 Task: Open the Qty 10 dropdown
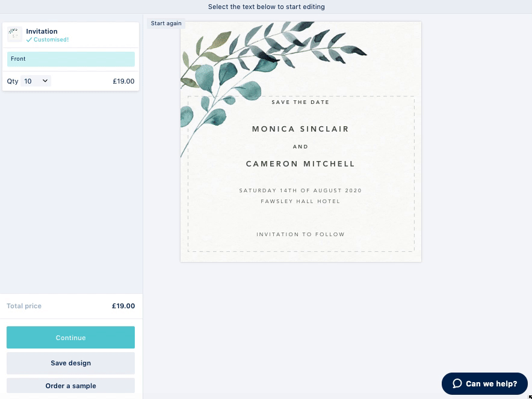(x=36, y=81)
